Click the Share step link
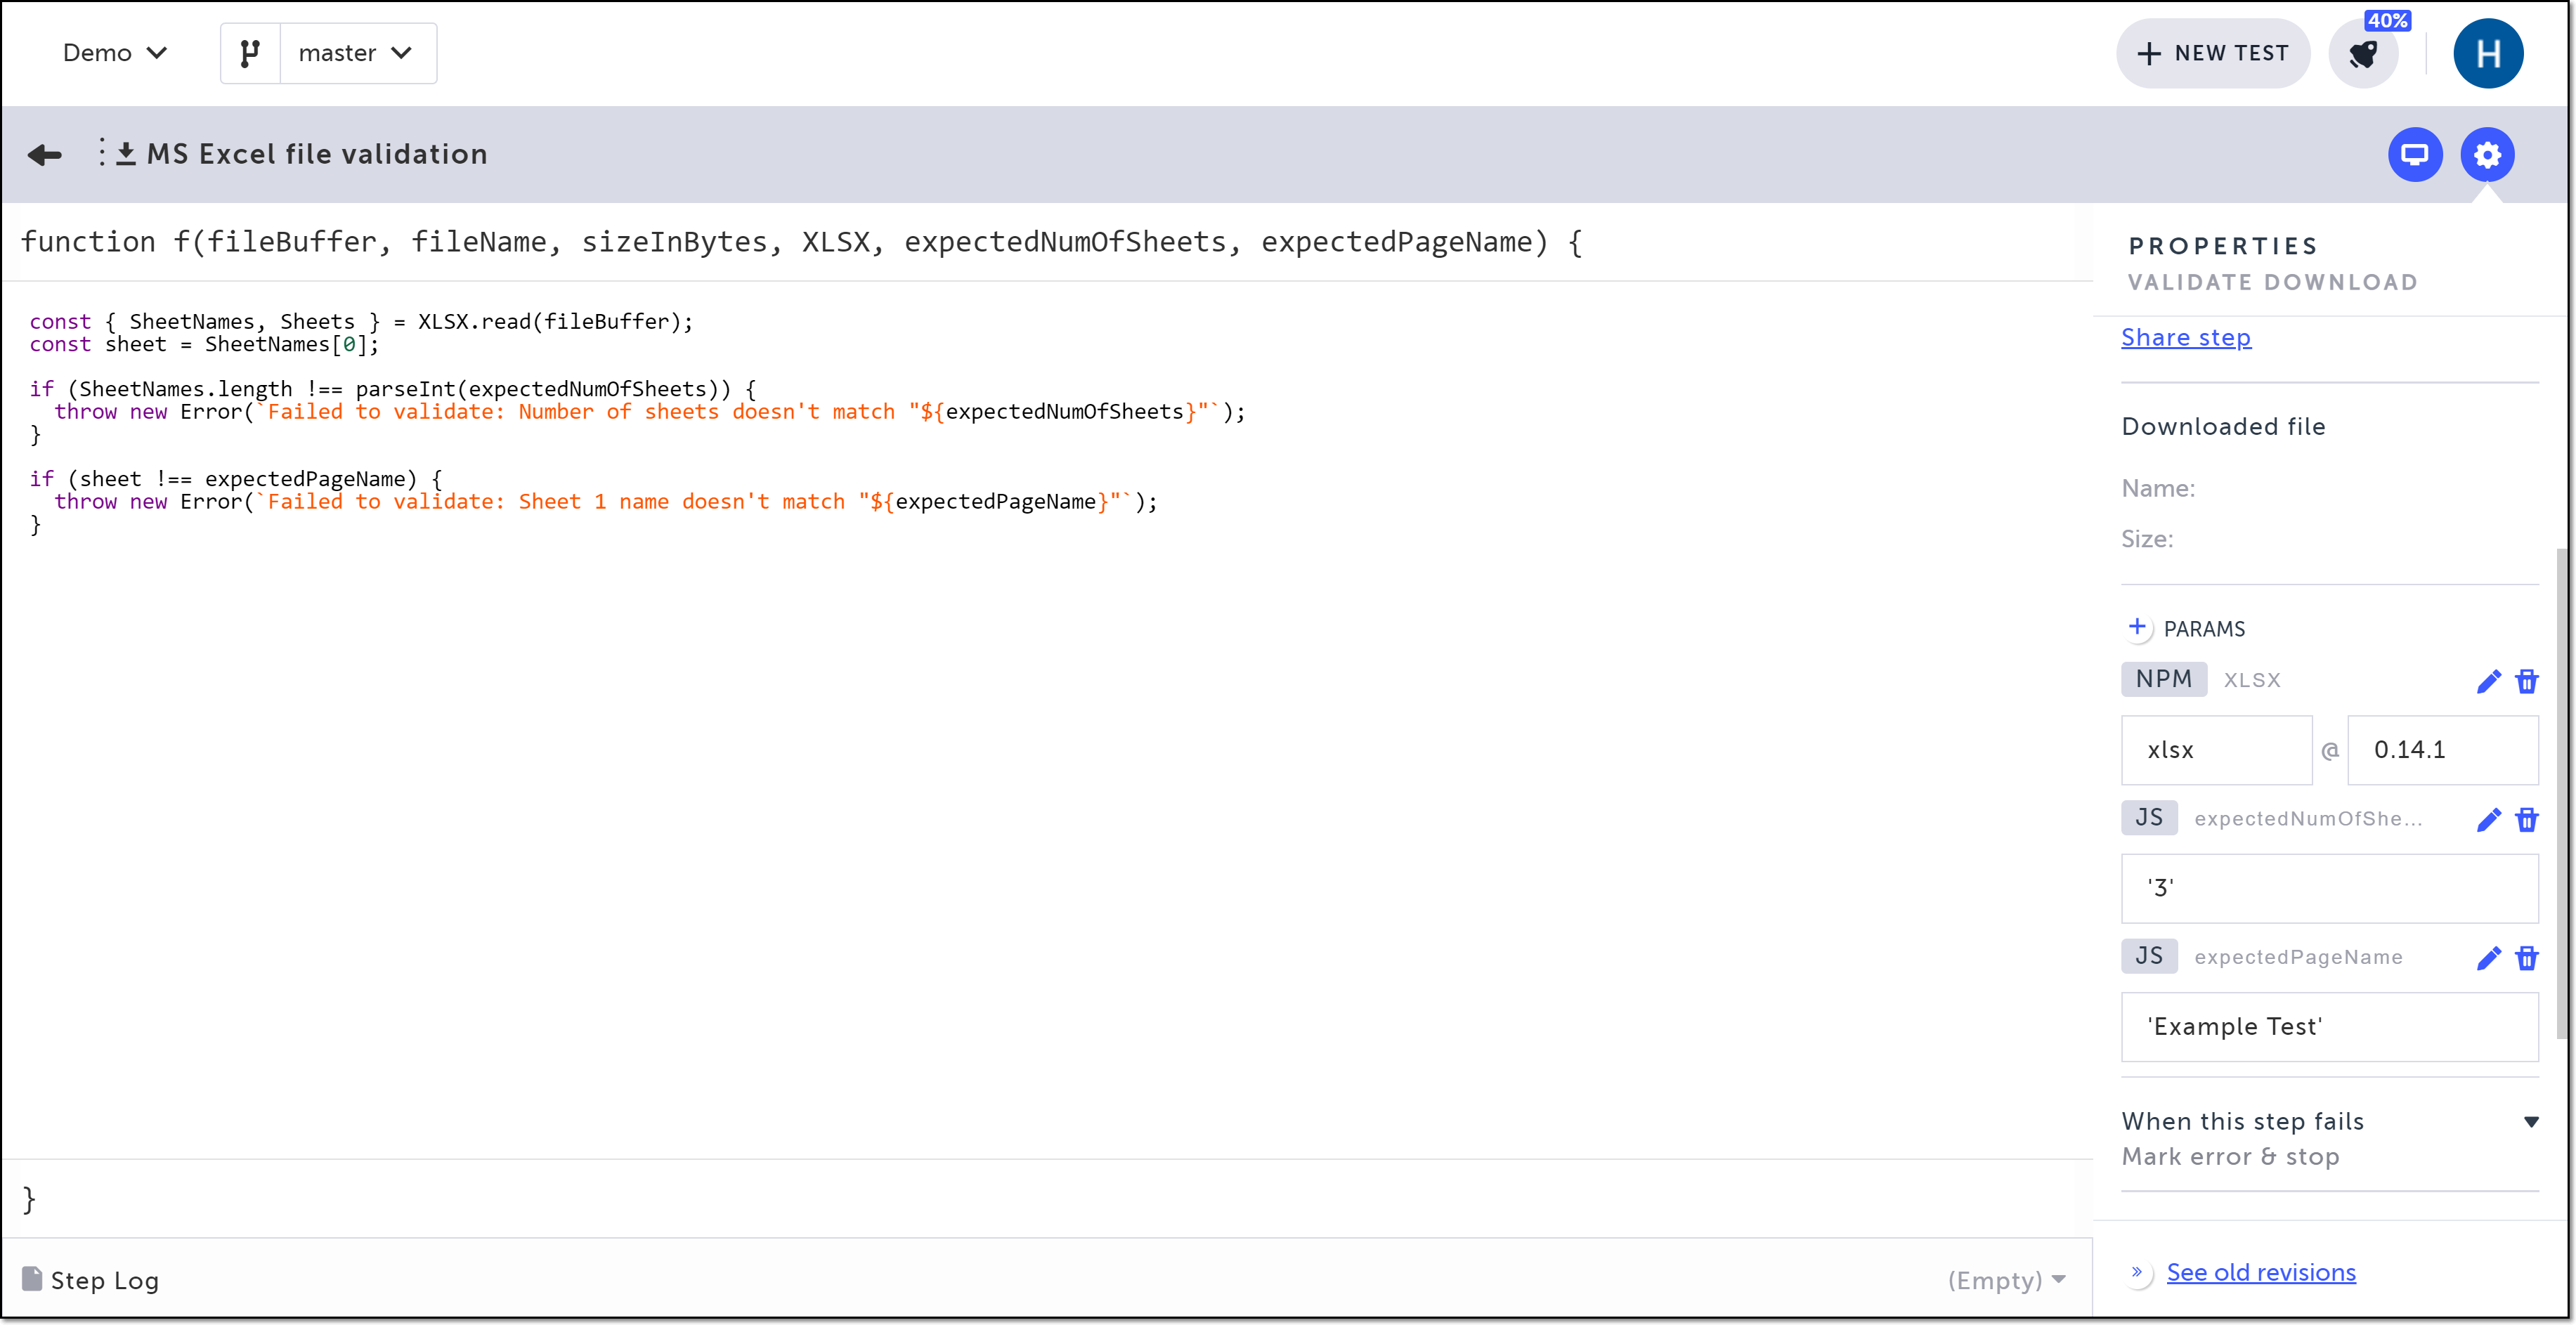The image size is (2576, 1325). click(x=2186, y=338)
